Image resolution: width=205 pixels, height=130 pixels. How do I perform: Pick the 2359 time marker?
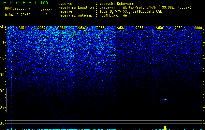(x=179, y=28)
